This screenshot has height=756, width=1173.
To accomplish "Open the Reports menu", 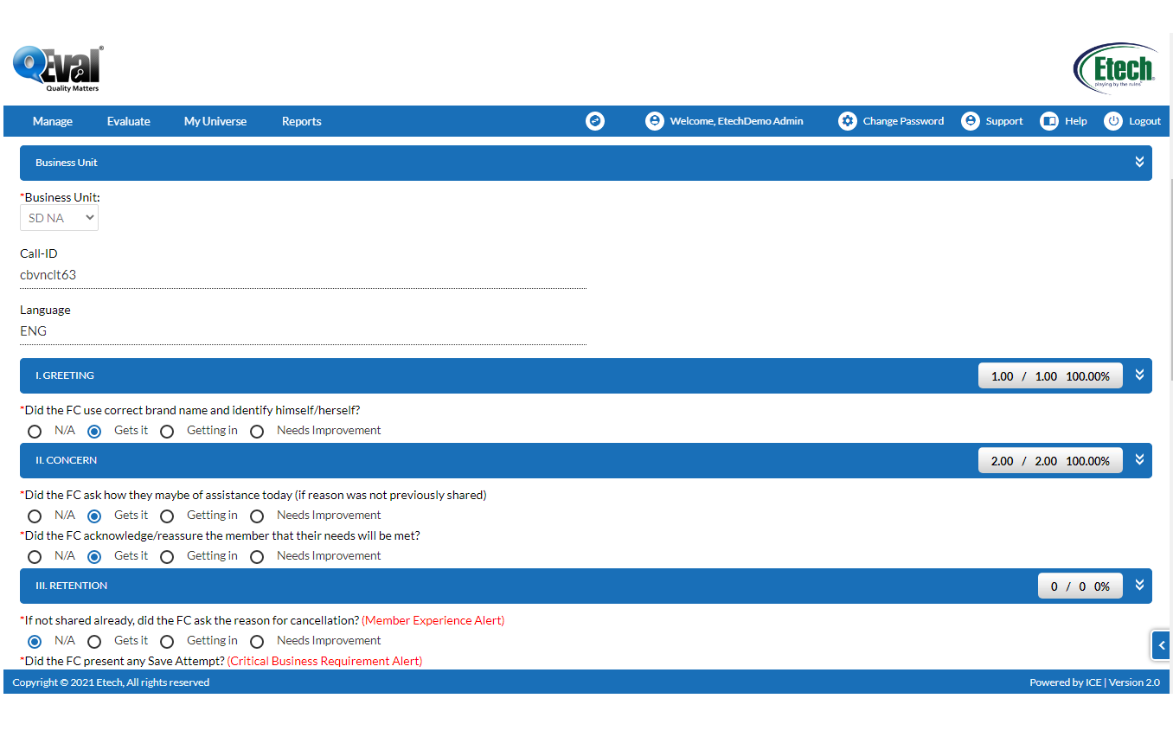I will (302, 121).
